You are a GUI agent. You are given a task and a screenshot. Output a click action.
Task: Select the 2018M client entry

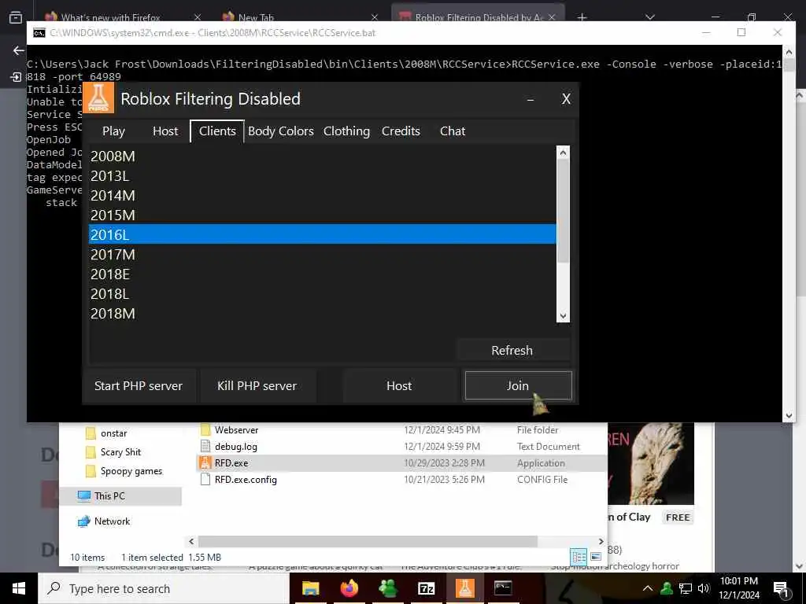click(322, 313)
